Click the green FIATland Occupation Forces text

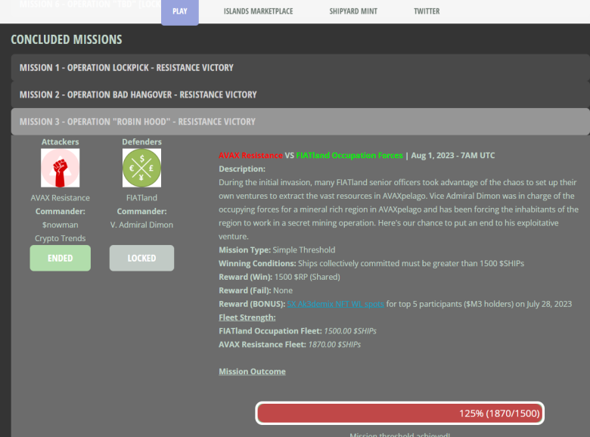349,155
